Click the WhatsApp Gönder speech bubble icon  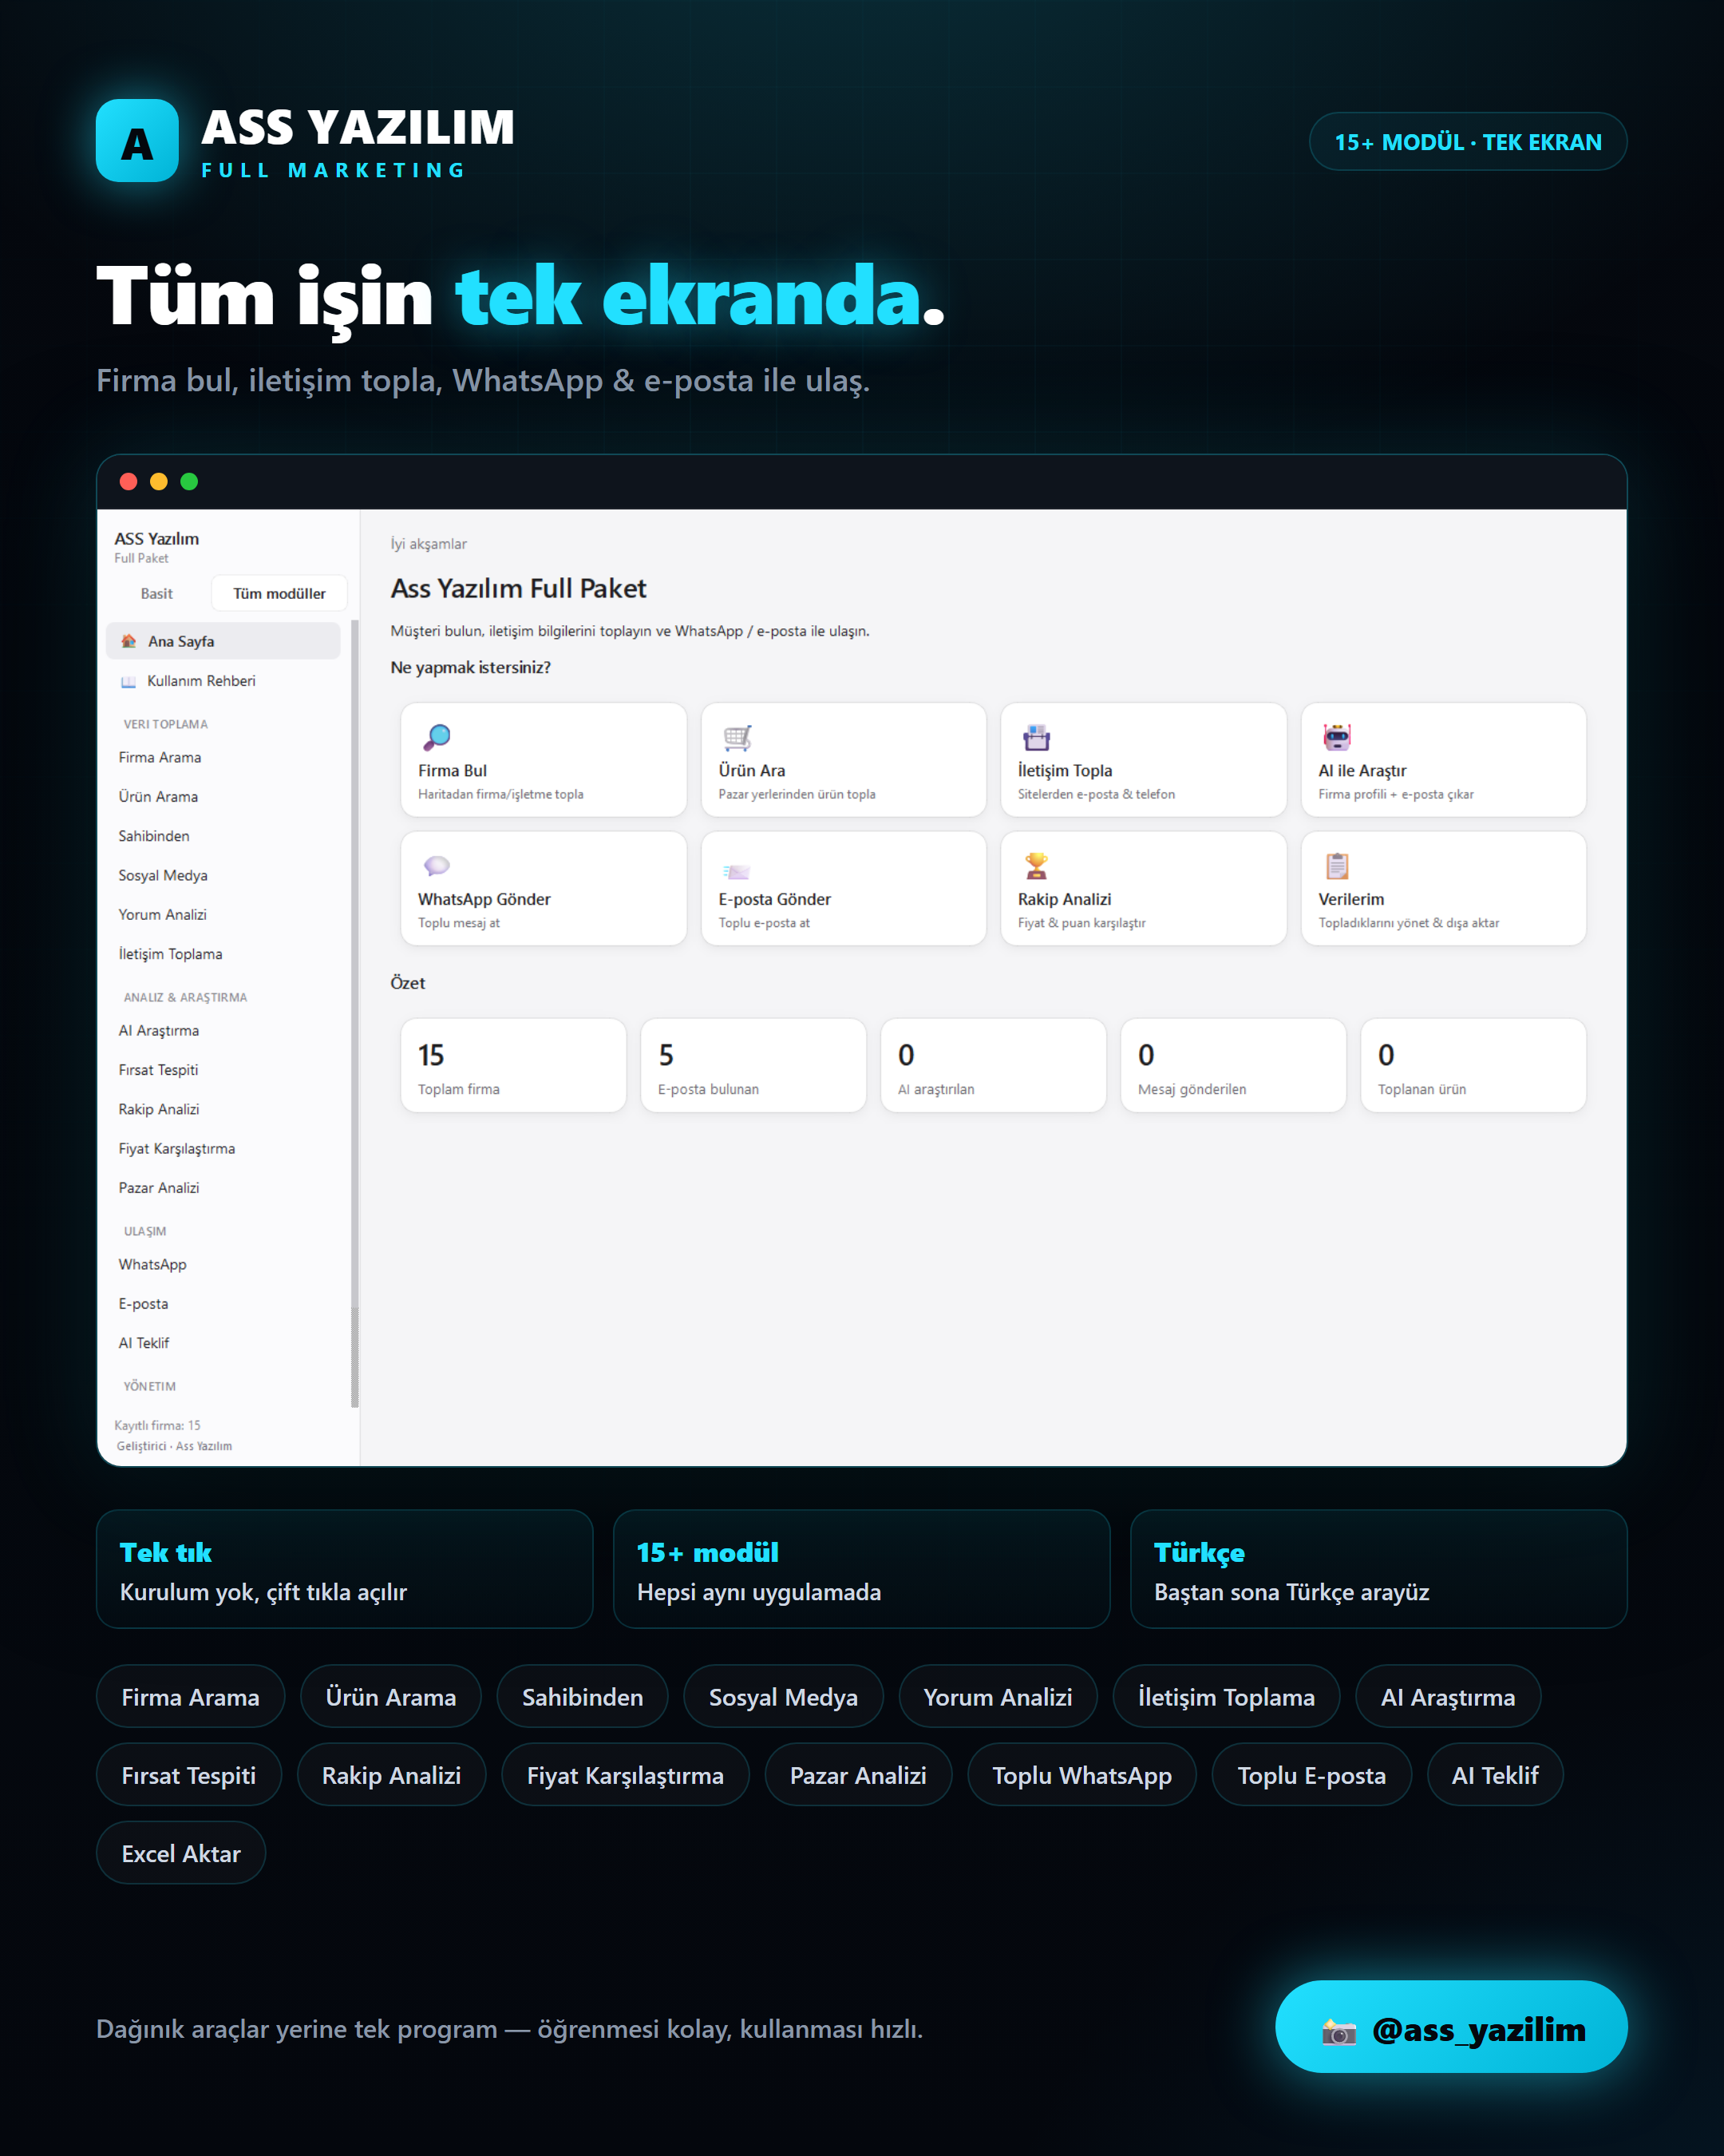coord(437,866)
